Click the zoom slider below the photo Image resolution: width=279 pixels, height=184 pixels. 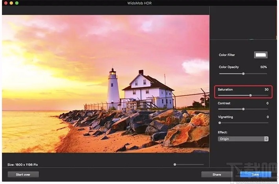[x=189, y=164]
